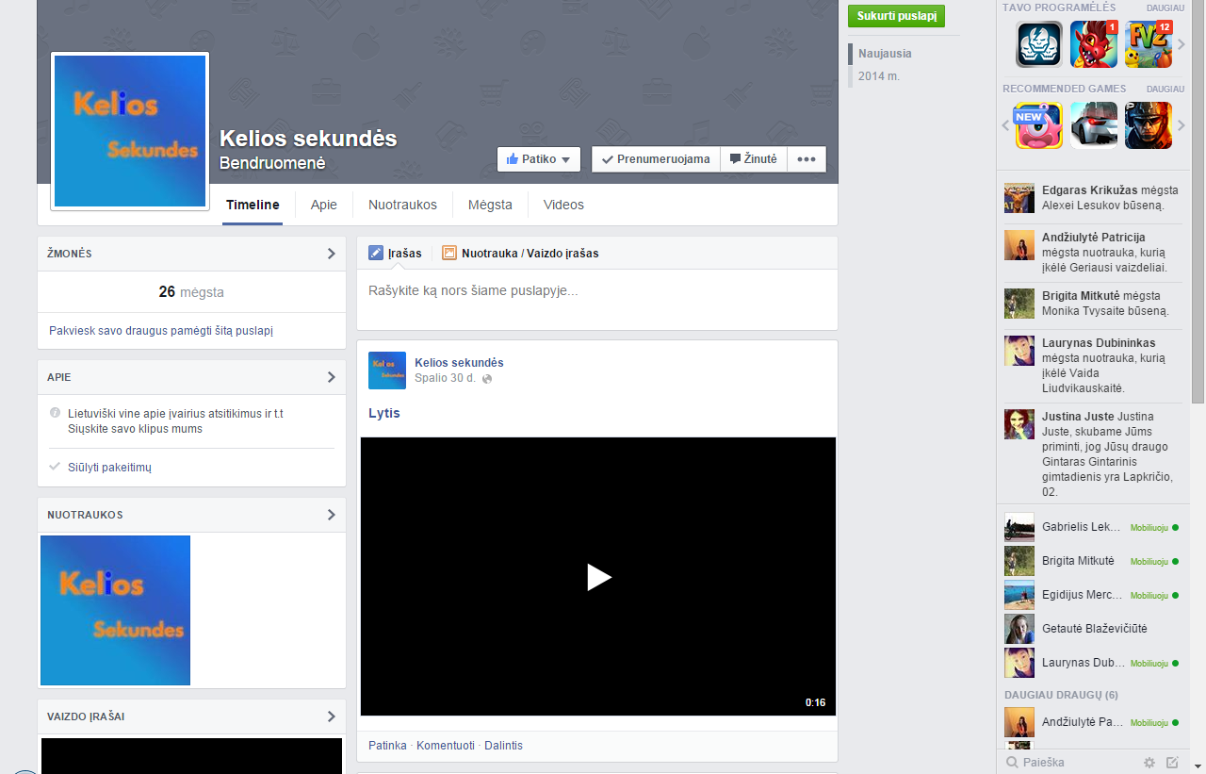
Task: Click the 26 mėgsta likes count
Action: (x=191, y=292)
